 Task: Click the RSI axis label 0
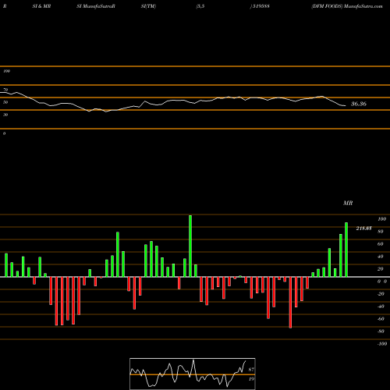coord(4,133)
